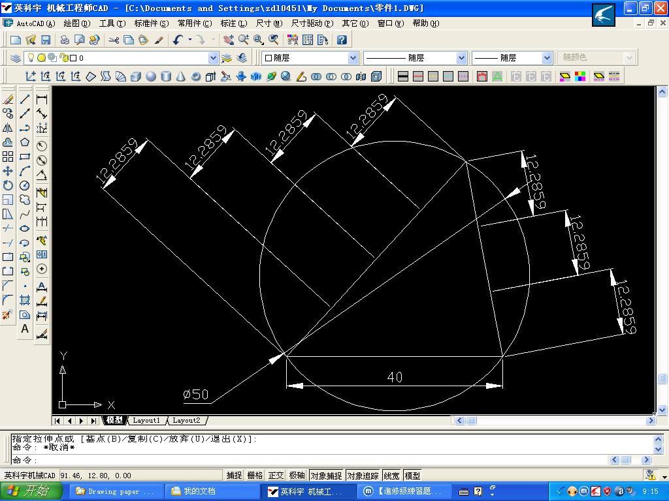Choose the Move tool in modify toolbar
The width and height of the screenshot is (669, 501).
point(8,172)
